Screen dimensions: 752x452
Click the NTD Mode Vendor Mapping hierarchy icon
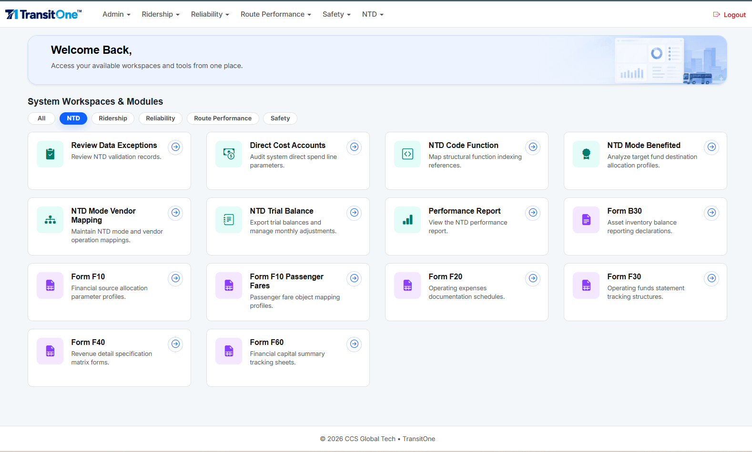point(50,220)
